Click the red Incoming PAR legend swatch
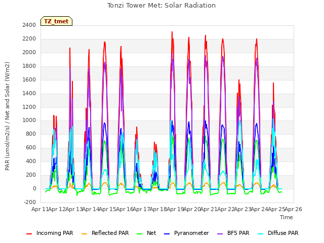 tap(29, 234)
